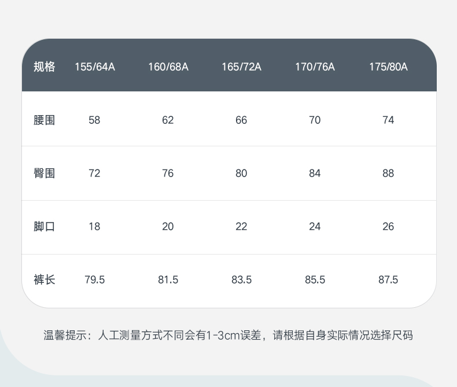The image size is (457, 387).
Task: Select leg opening value 24
Action: pyautogui.click(x=315, y=226)
